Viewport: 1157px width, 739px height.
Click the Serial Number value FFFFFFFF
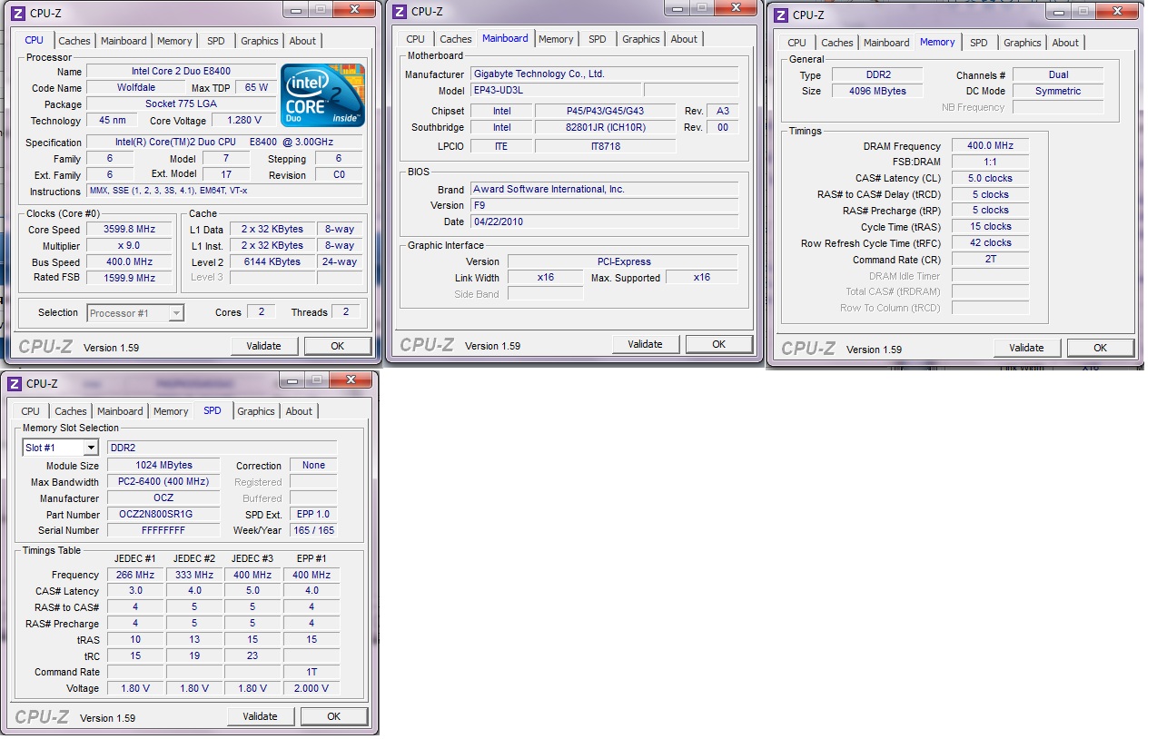pyautogui.click(x=163, y=530)
